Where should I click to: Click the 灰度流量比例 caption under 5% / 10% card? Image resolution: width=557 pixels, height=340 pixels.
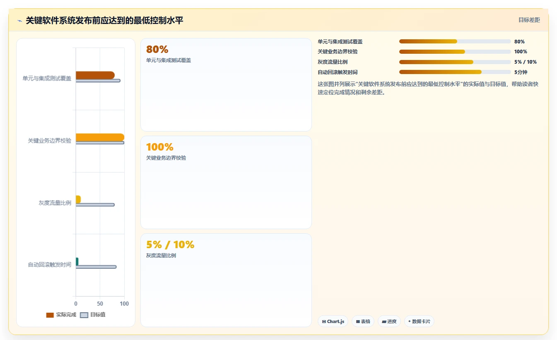coord(161,256)
